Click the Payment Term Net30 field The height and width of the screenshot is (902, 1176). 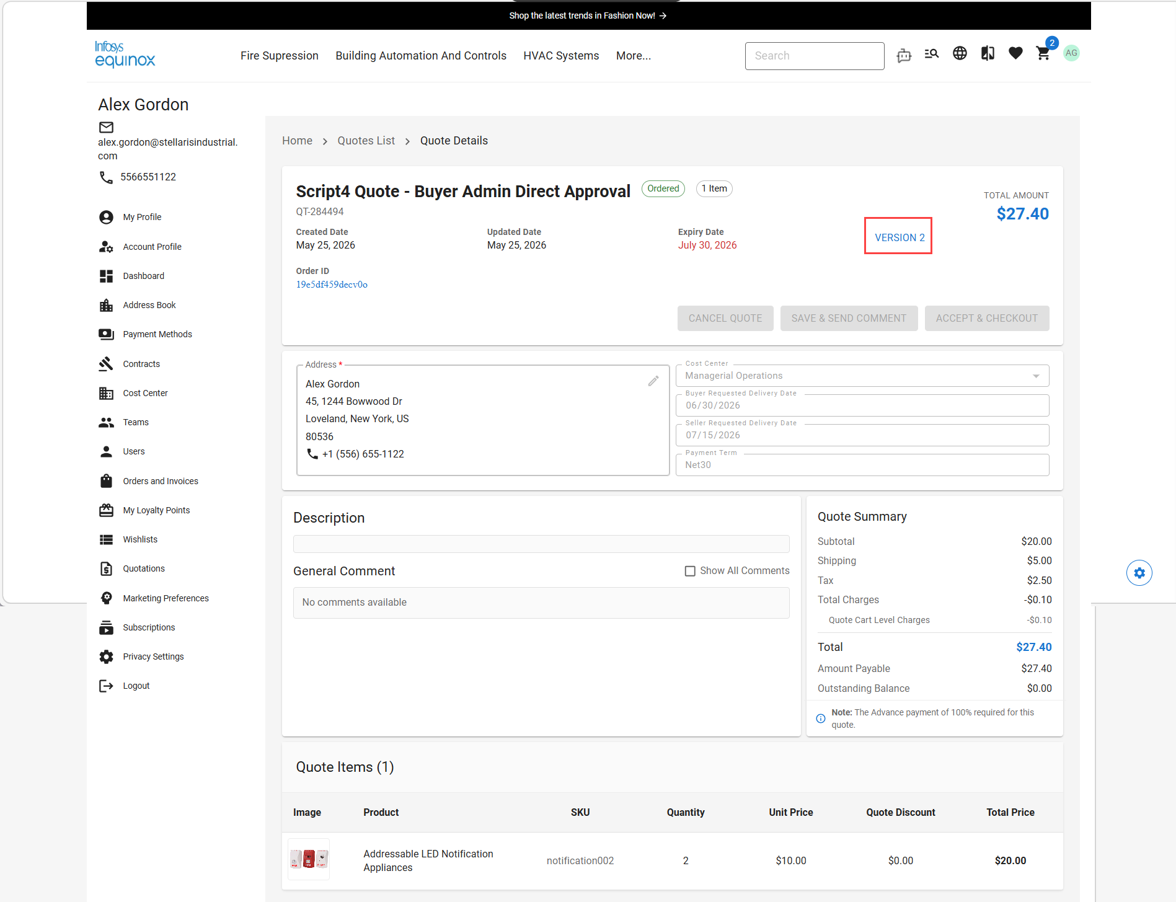click(862, 465)
